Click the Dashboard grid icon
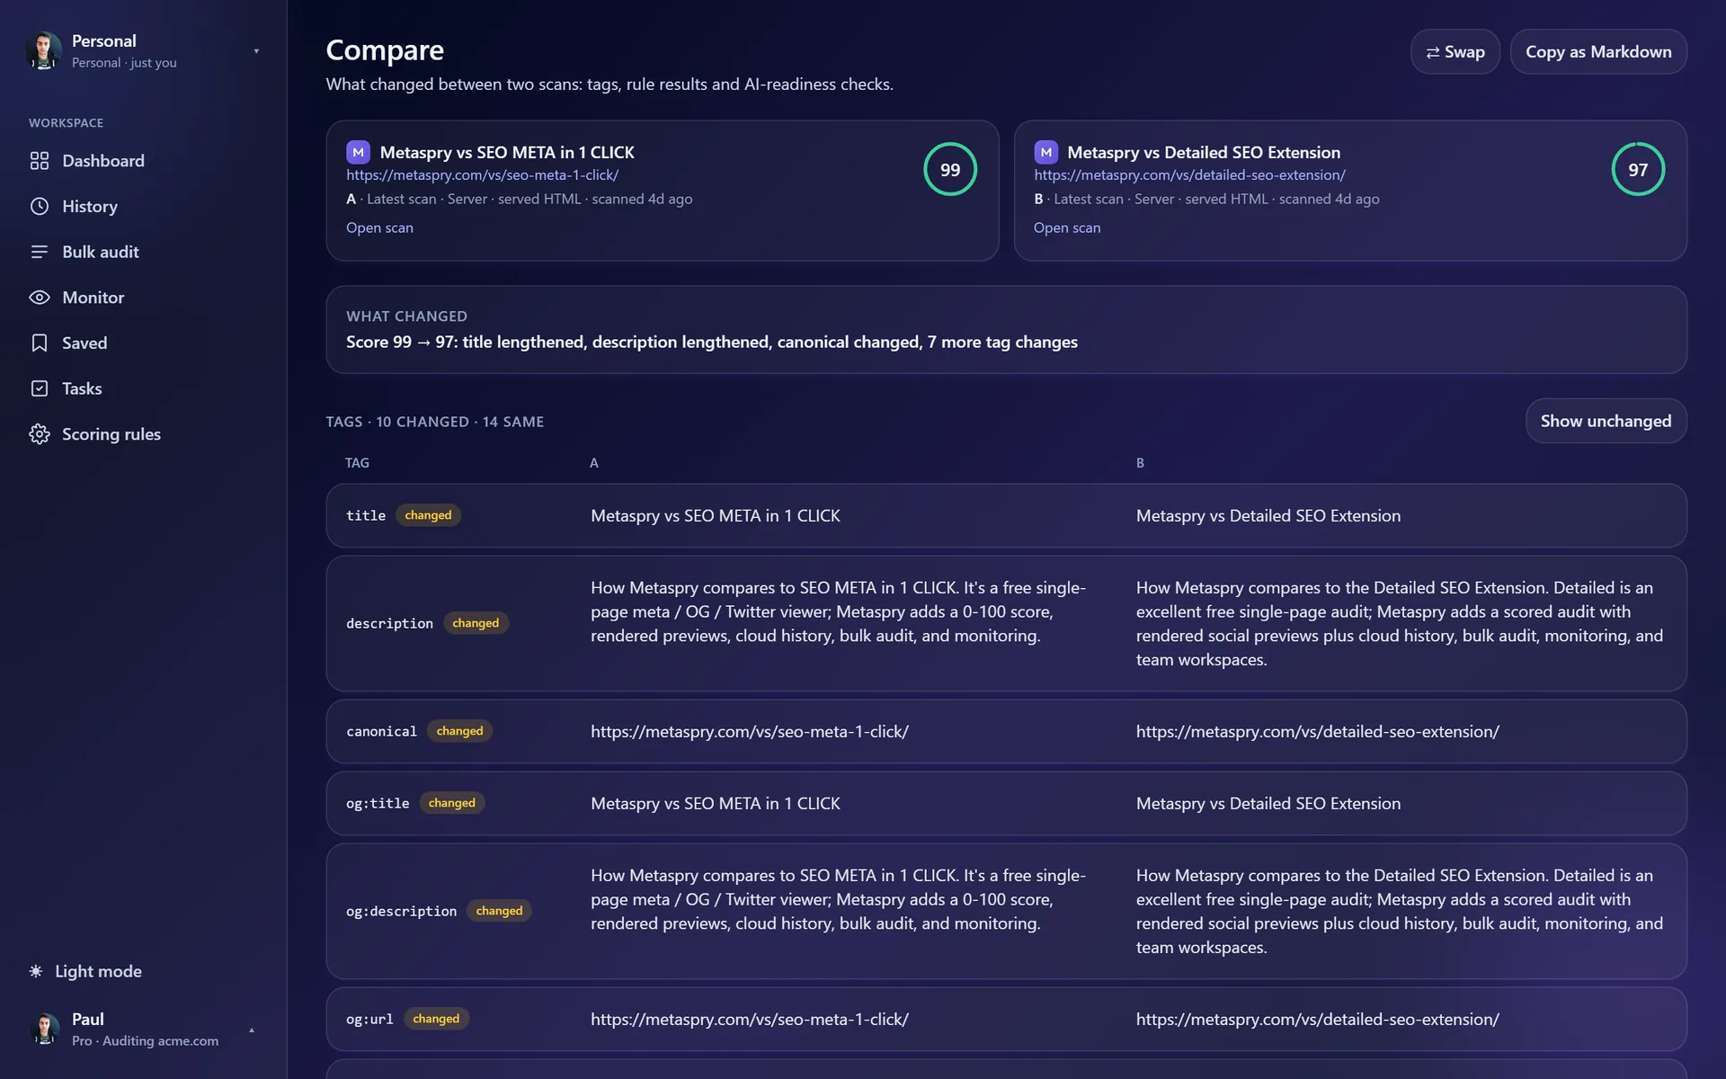 point(40,161)
